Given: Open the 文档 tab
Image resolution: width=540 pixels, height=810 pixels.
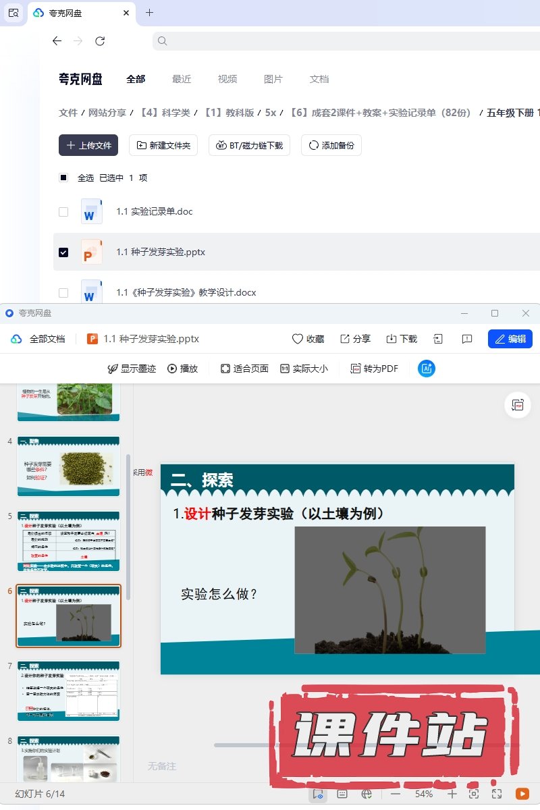Looking at the screenshot, I should tap(319, 79).
